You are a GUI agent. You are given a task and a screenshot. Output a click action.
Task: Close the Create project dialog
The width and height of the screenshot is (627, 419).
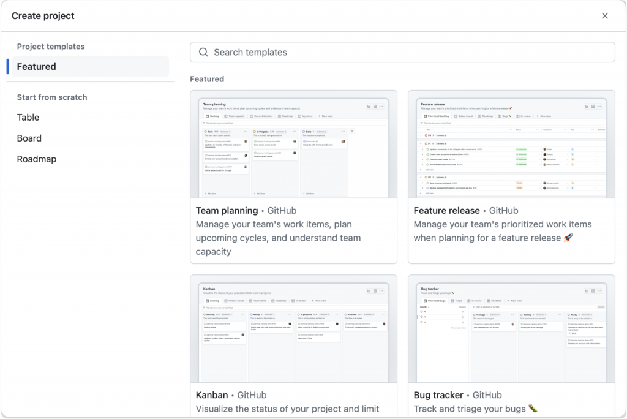[x=604, y=15]
